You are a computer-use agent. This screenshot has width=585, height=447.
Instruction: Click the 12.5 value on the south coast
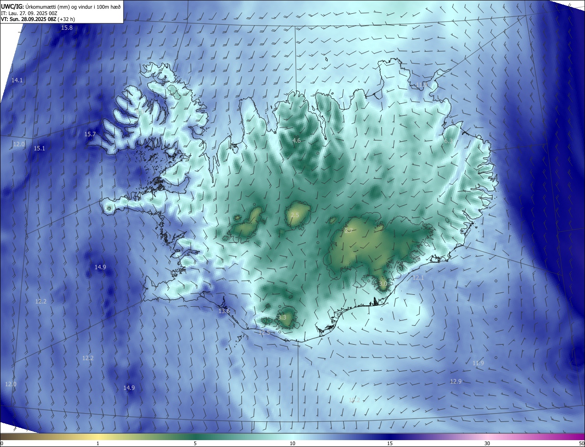(265, 332)
